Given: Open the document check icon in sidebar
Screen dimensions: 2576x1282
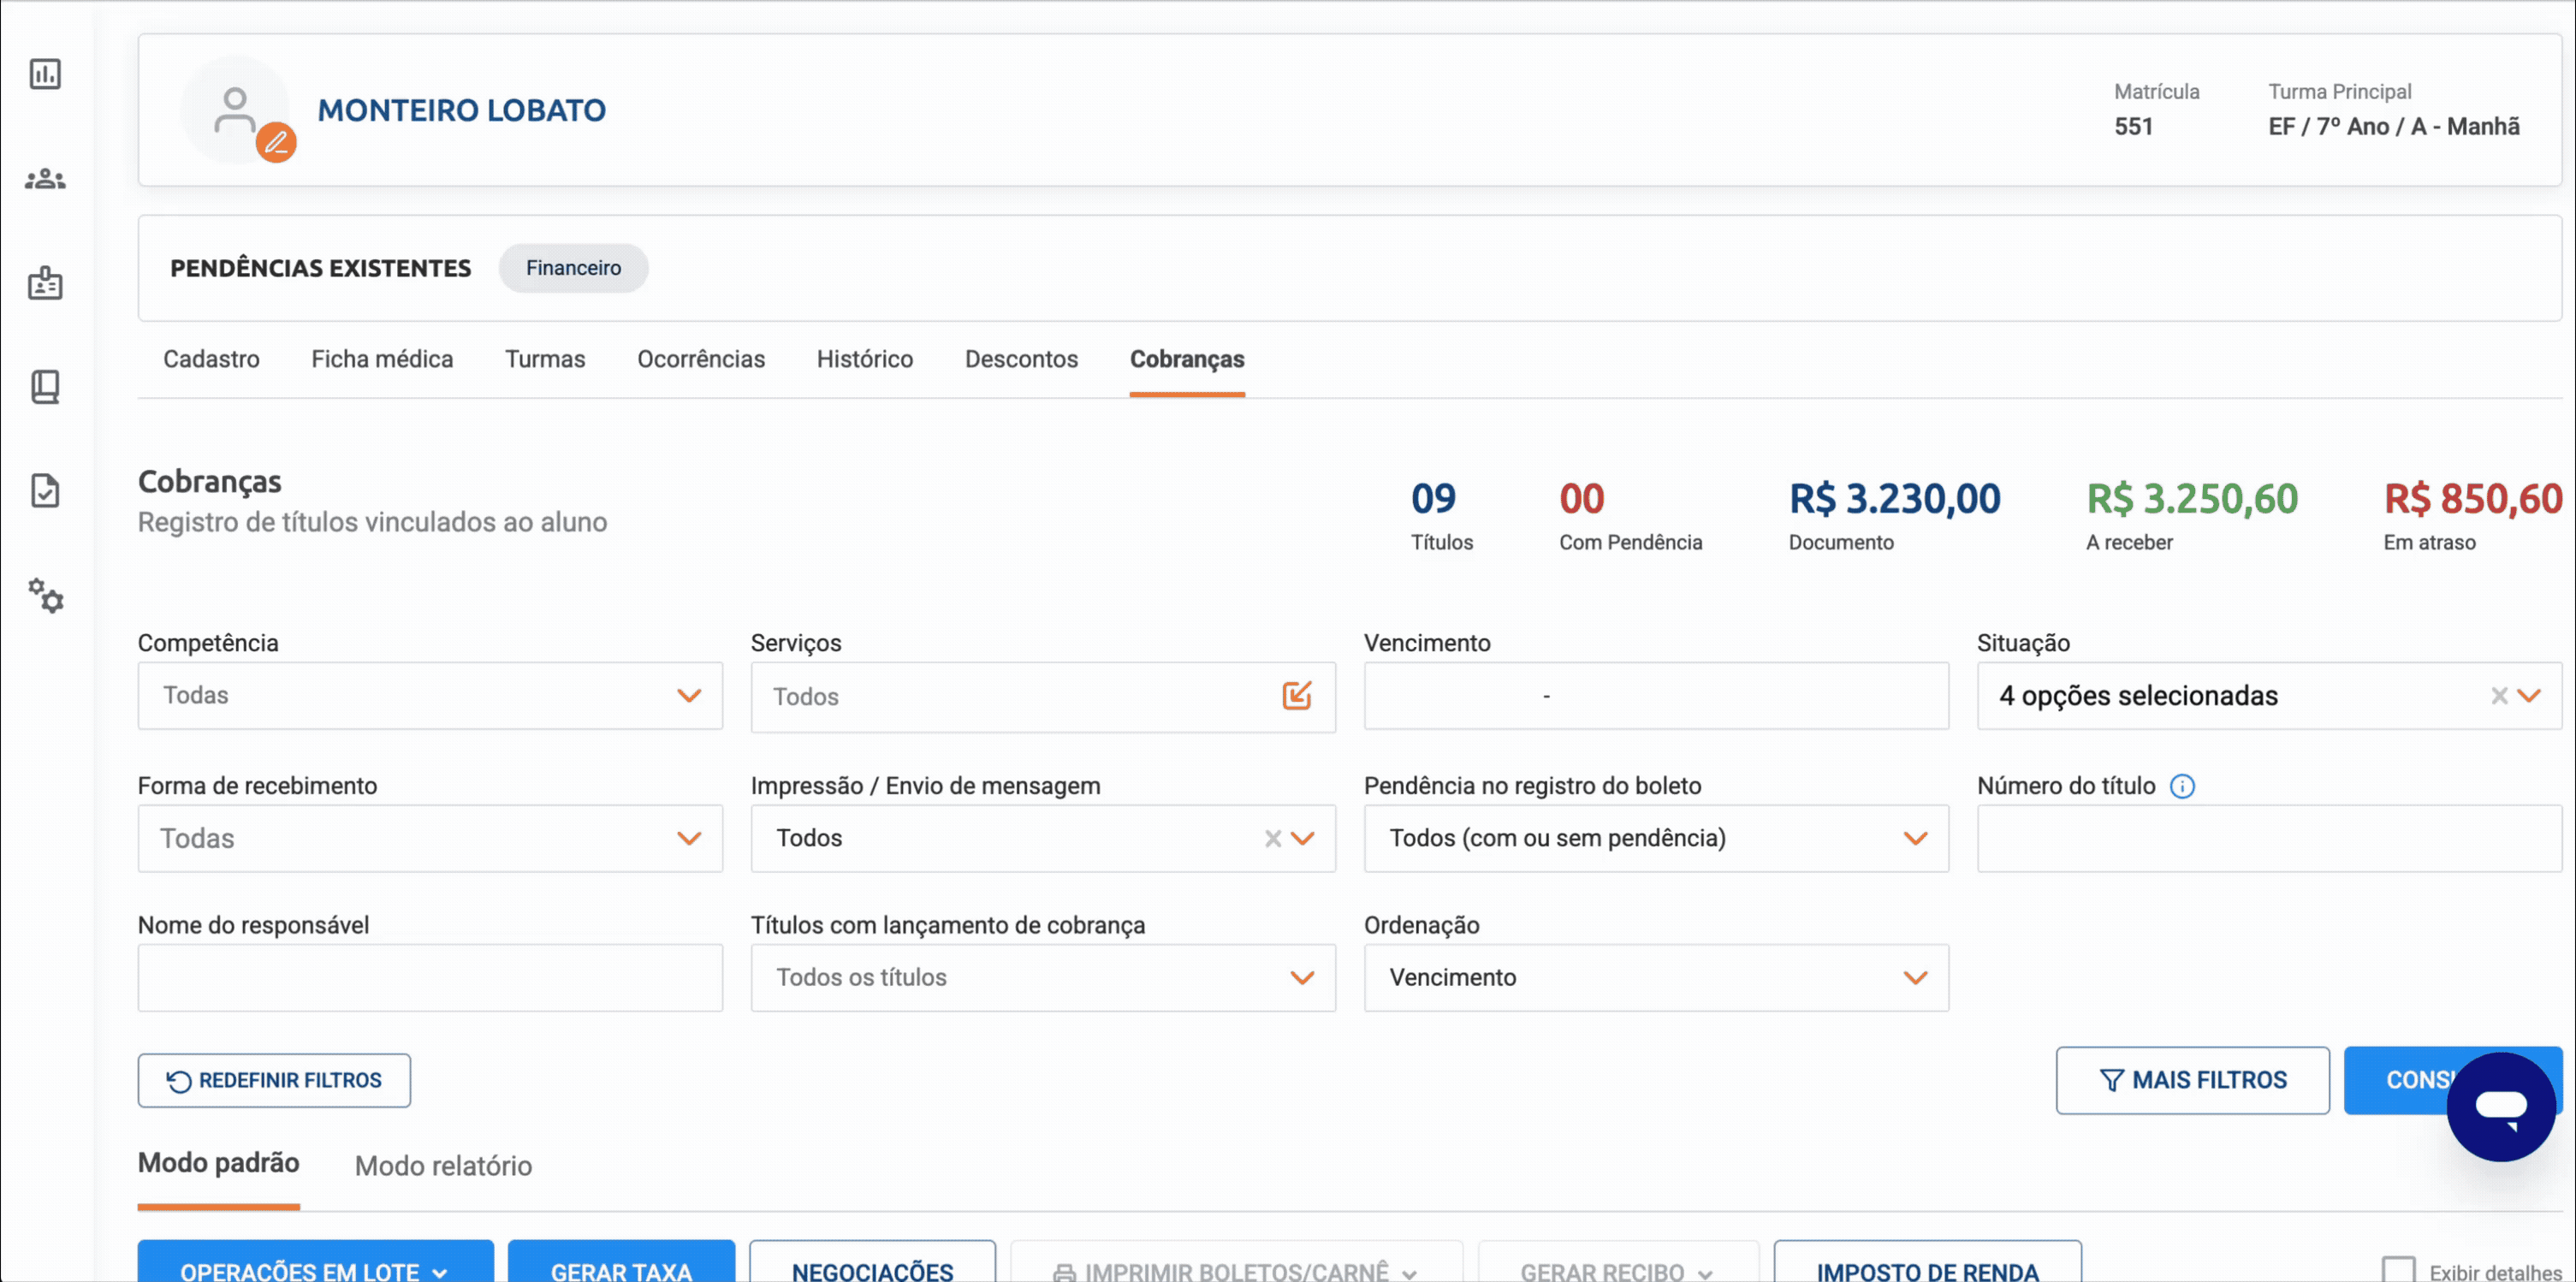Looking at the screenshot, I should point(45,491).
